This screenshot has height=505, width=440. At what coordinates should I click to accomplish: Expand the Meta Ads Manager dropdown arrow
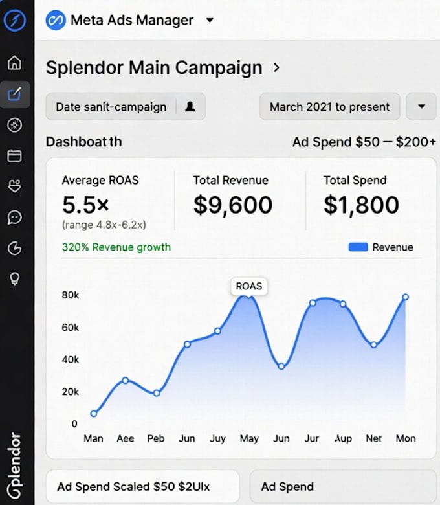[x=210, y=20]
